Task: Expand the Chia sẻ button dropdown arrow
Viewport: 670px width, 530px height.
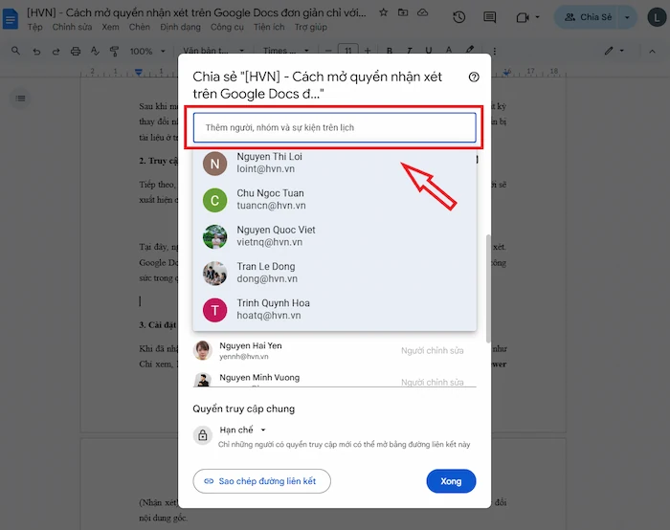Action: click(x=628, y=17)
